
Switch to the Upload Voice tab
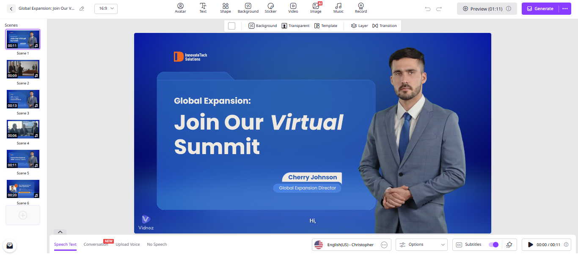(x=128, y=244)
